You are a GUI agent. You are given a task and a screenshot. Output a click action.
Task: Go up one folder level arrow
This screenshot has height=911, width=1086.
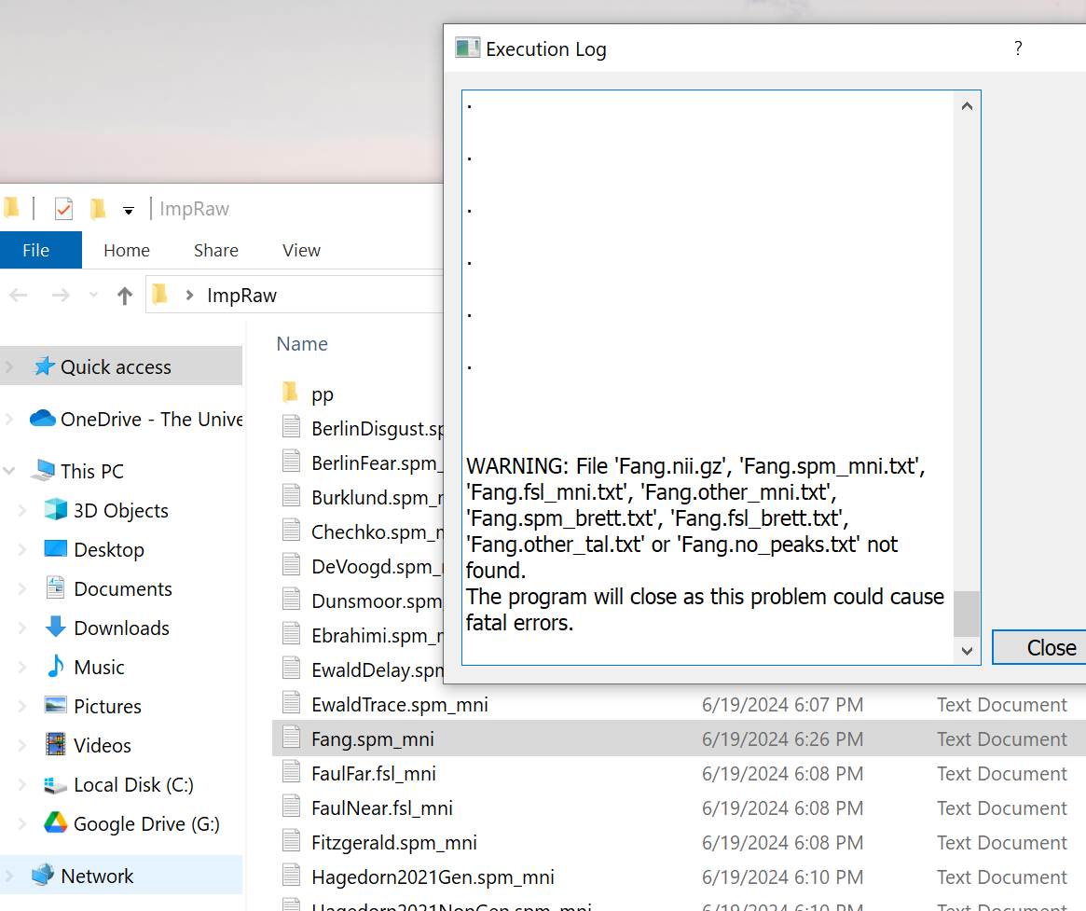click(x=125, y=296)
